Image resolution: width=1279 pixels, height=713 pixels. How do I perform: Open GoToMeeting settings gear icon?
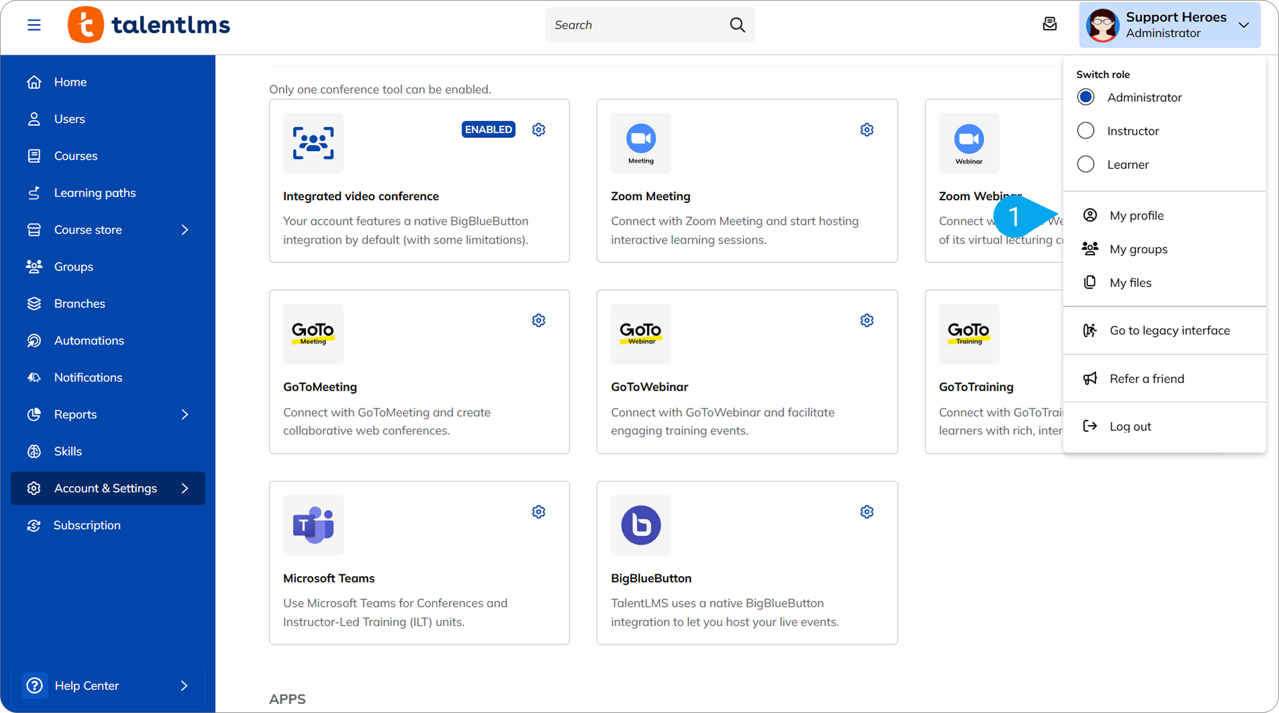(538, 321)
